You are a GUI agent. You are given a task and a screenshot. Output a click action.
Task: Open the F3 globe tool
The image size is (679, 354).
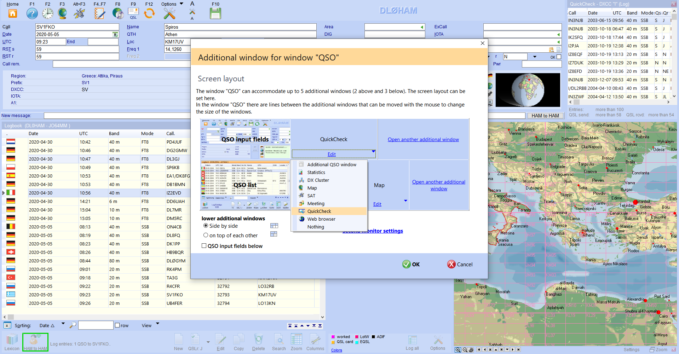tap(62, 13)
